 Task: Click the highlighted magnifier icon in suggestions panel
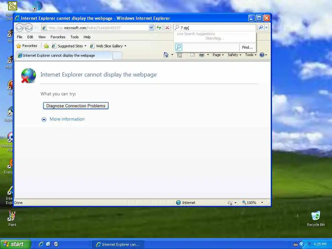(x=179, y=47)
